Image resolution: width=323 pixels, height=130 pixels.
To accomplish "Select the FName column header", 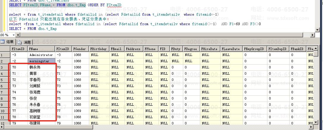I will point(41,49).
